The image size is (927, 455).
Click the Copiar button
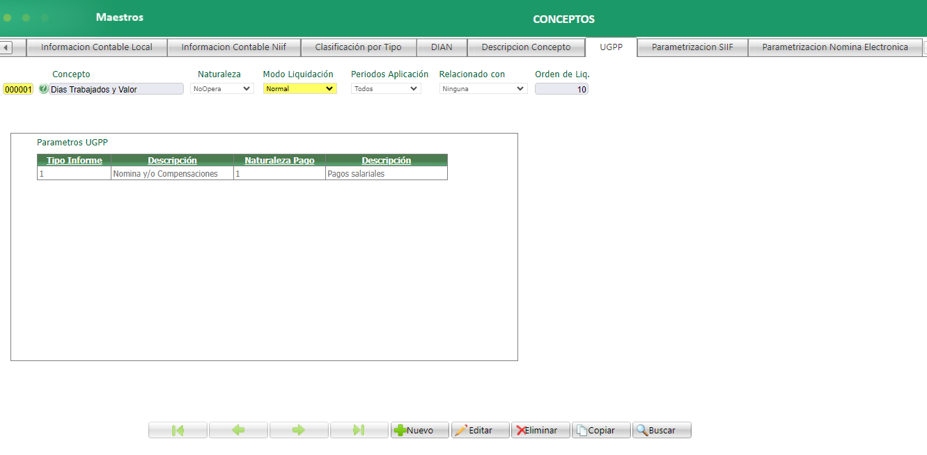coord(601,430)
